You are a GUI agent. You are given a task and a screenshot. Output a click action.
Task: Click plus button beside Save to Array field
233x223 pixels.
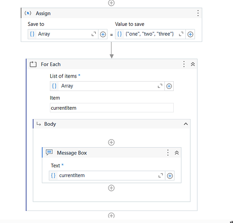pos(103,34)
